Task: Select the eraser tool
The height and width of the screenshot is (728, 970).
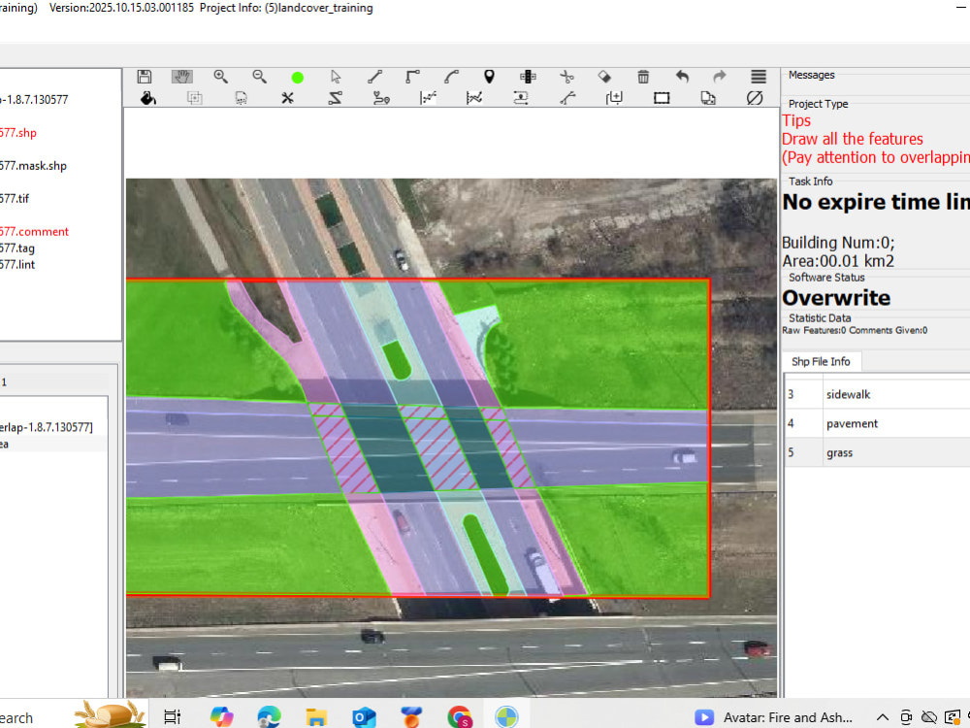Action: point(604,76)
